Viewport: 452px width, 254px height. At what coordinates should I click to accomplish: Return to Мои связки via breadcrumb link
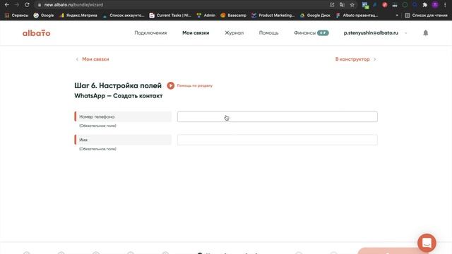click(95, 59)
